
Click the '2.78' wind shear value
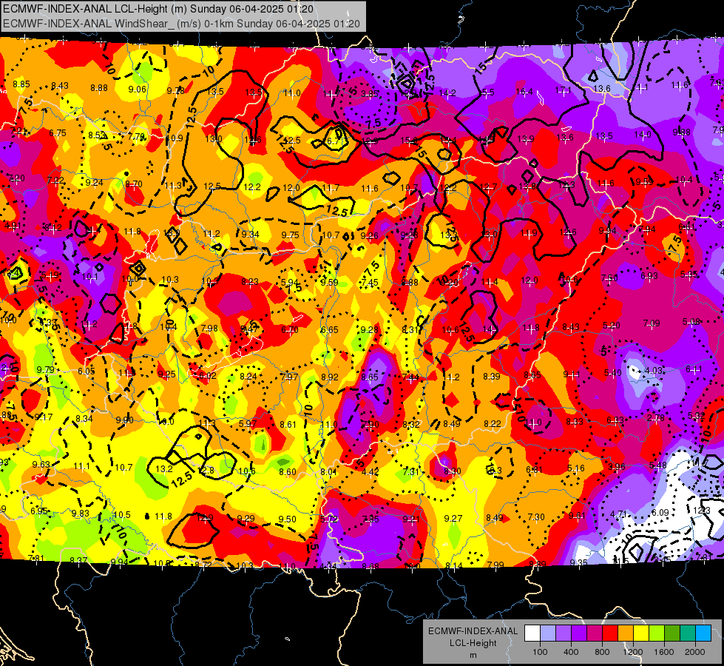tap(656, 418)
